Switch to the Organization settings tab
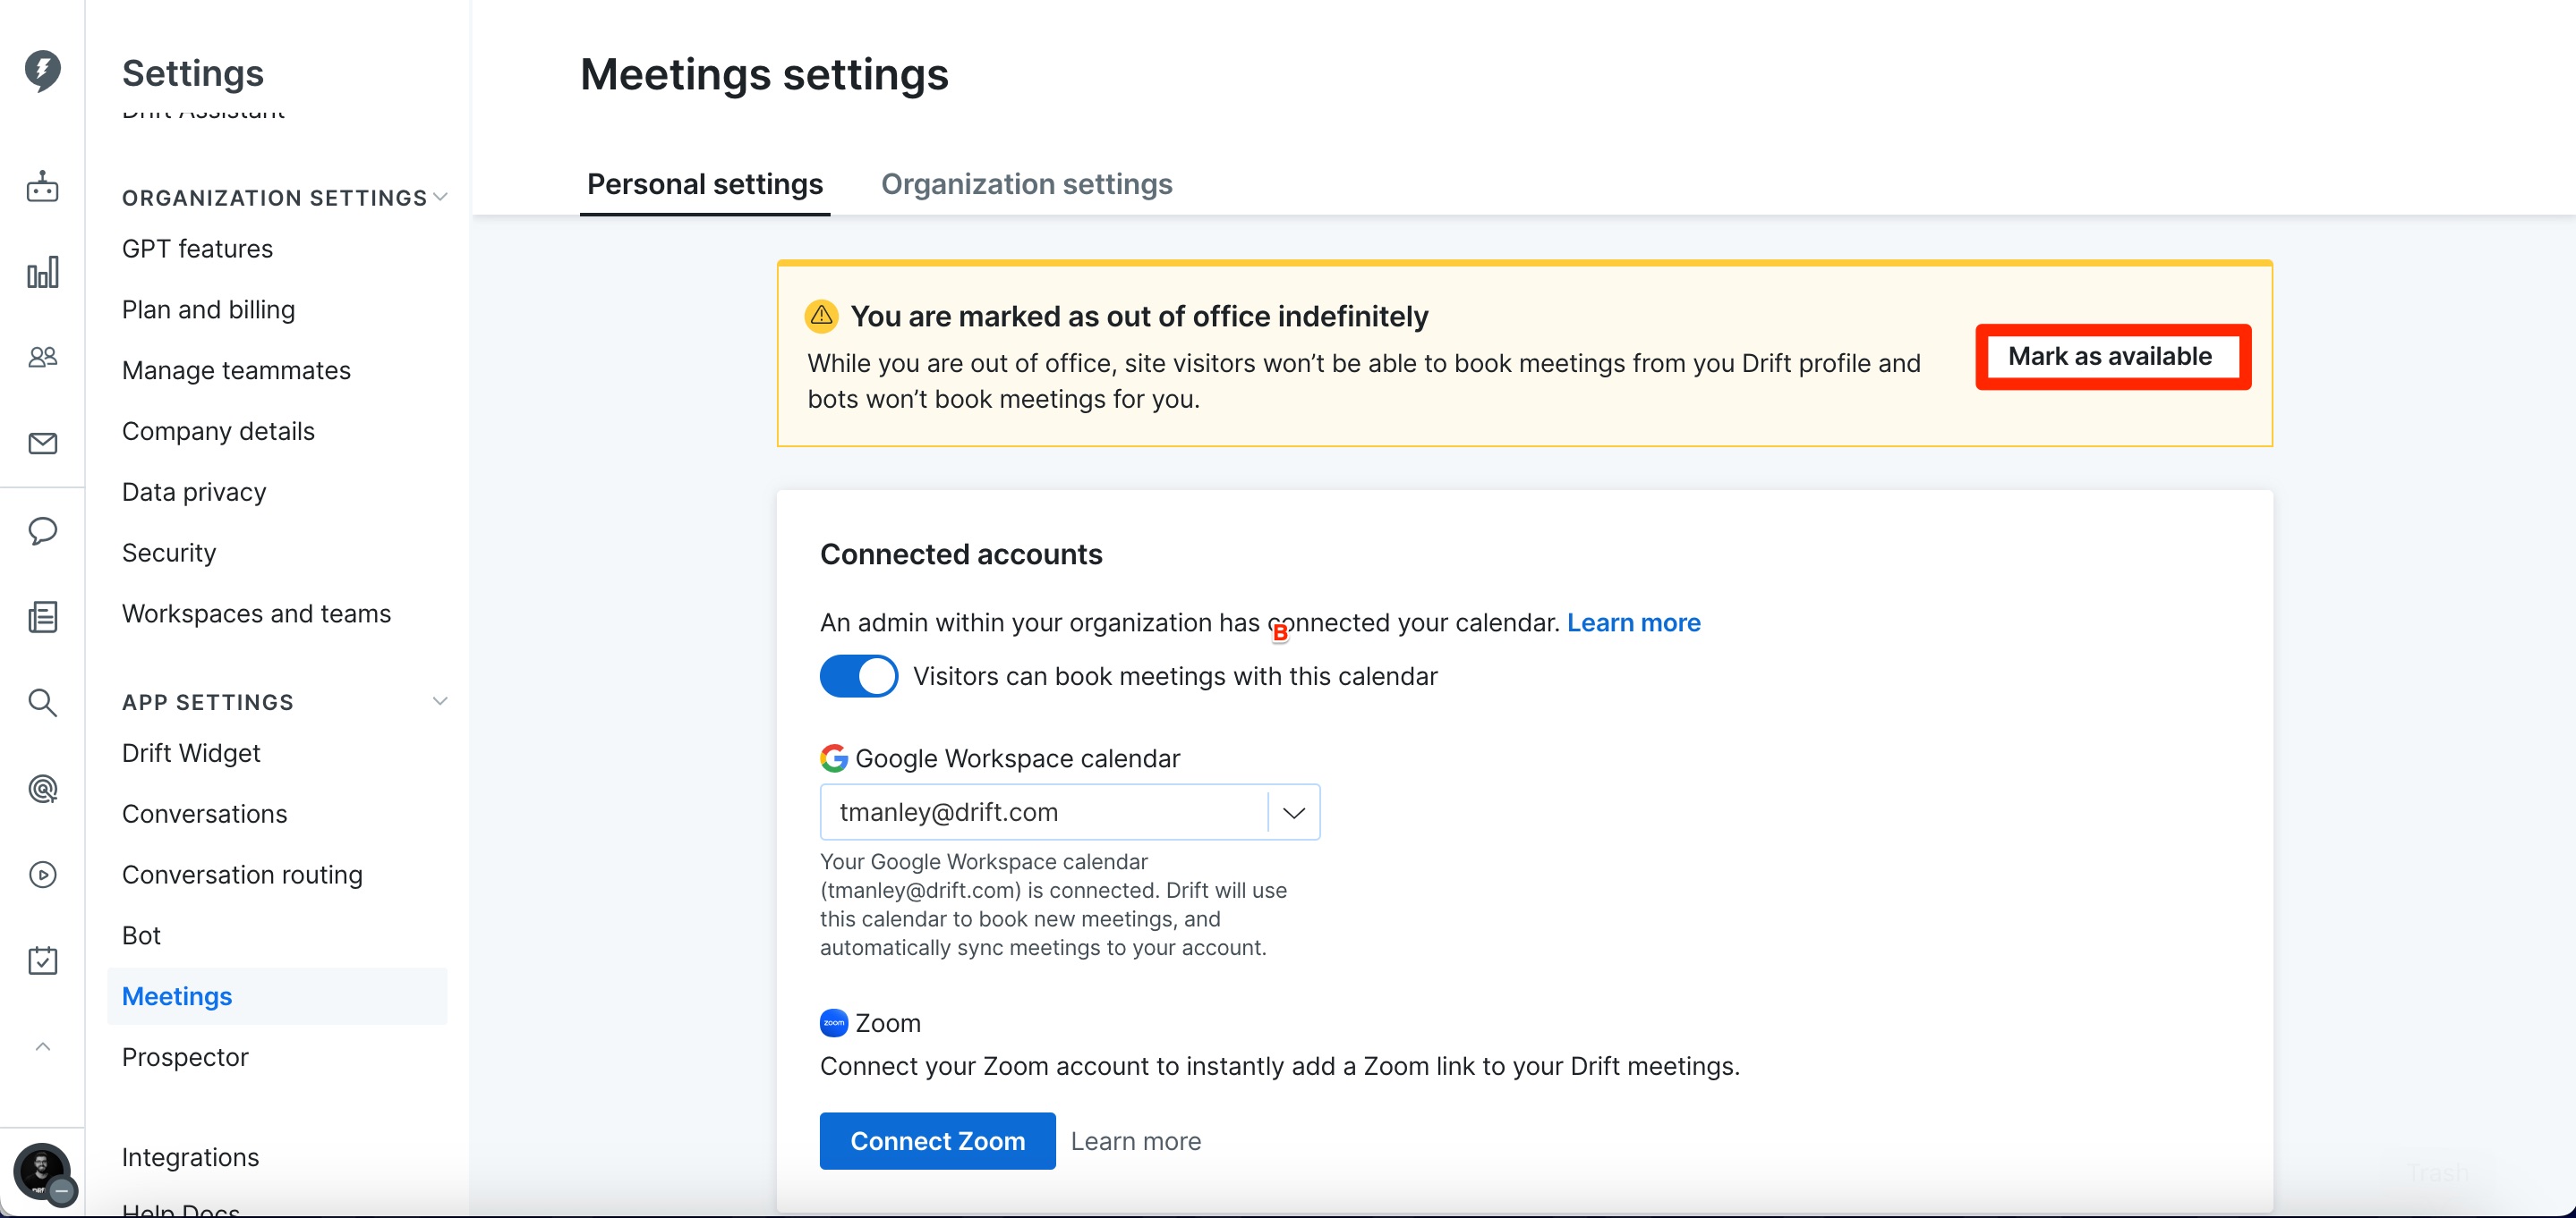 click(x=1026, y=184)
